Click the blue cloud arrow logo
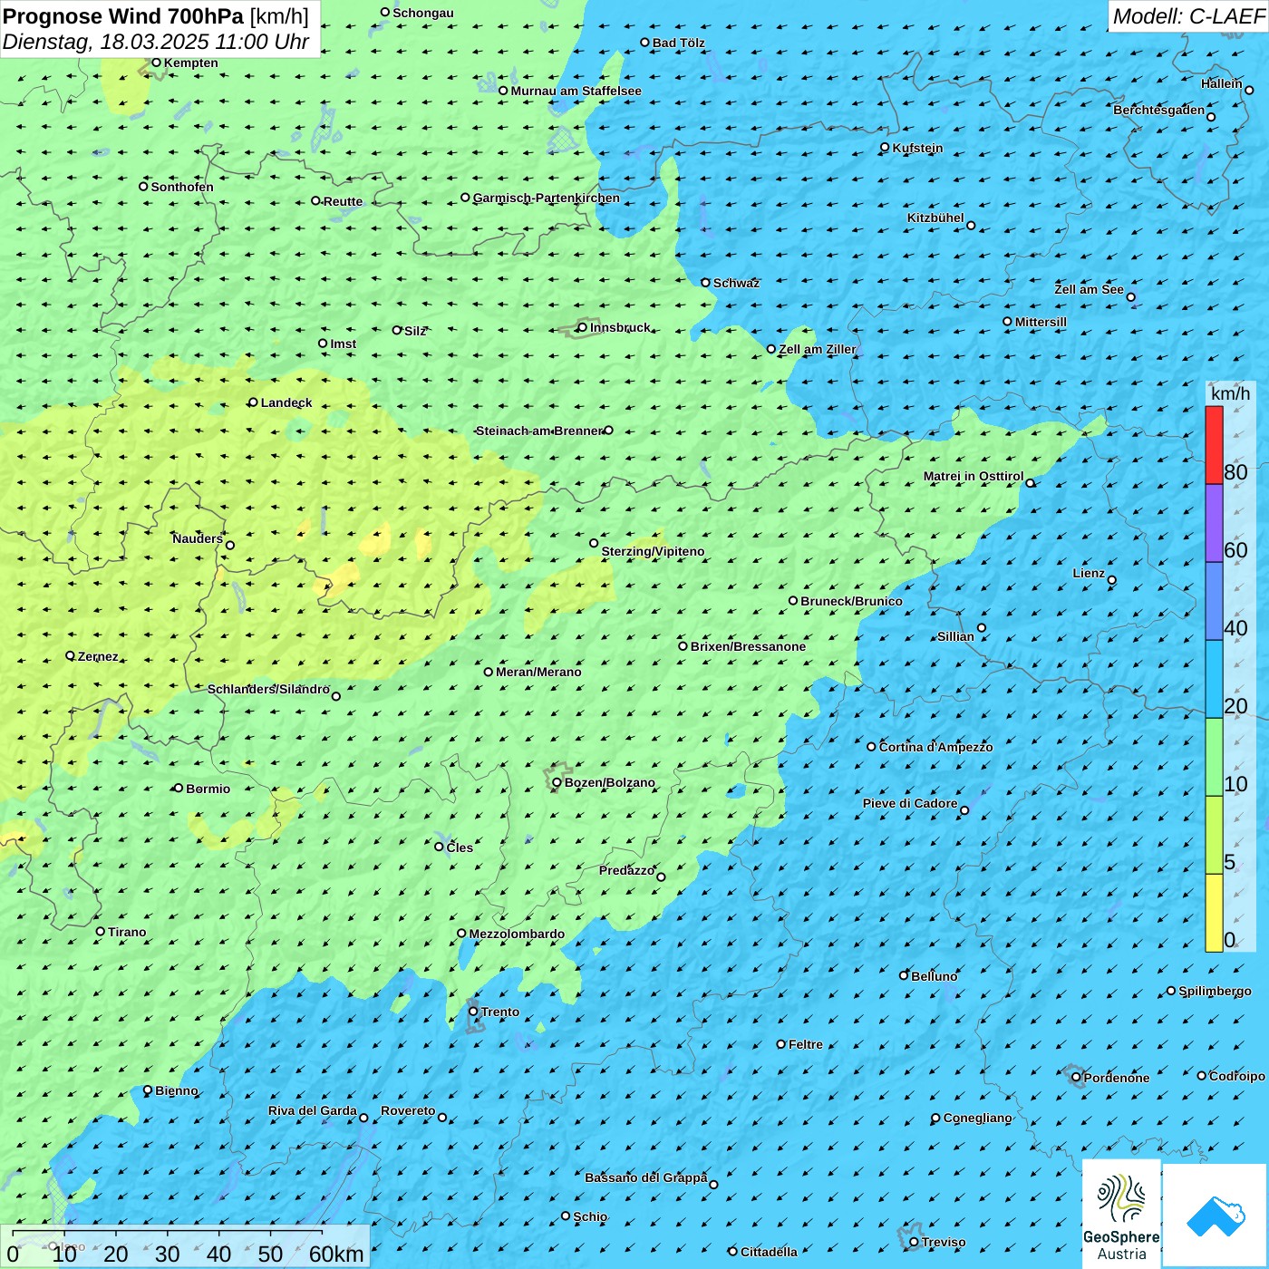 coord(1216,1216)
